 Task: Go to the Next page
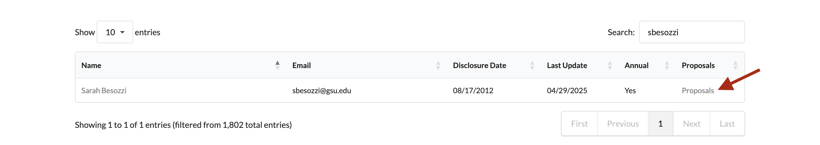[691, 123]
